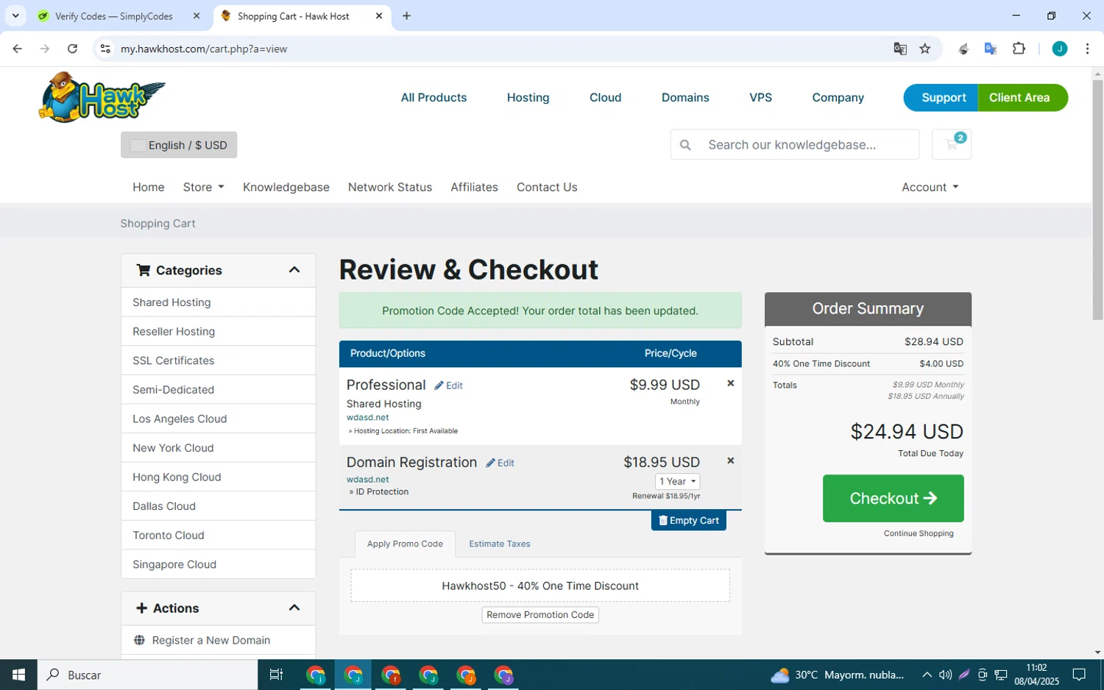Click Continue Shopping link
The width and height of the screenshot is (1104, 690).
point(919,533)
